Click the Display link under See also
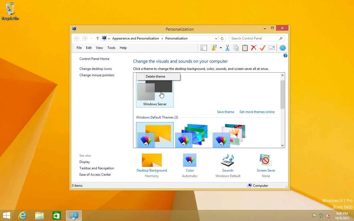Viewport: 354px width, 221px height. [x=85, y=162]
